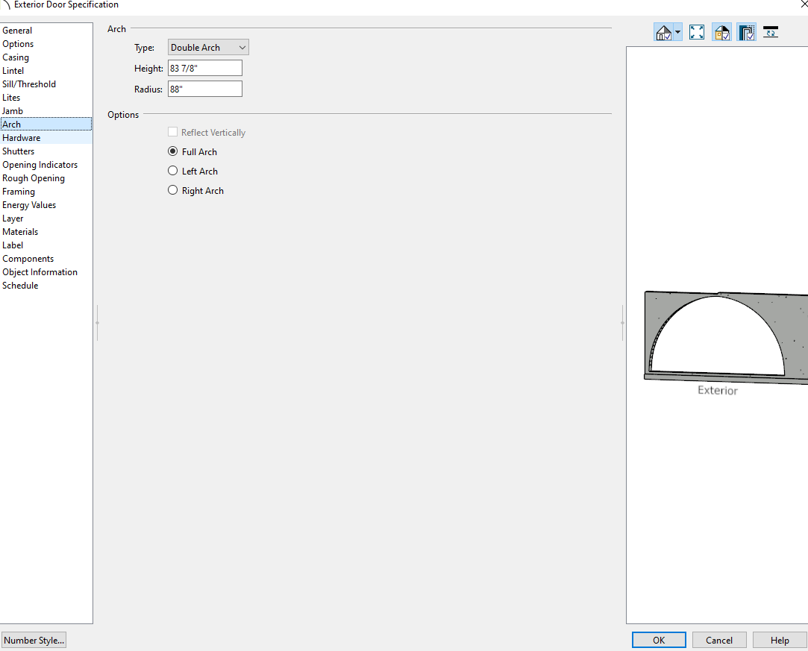Select the Full Arch radio button

click(x=173, y=151)
